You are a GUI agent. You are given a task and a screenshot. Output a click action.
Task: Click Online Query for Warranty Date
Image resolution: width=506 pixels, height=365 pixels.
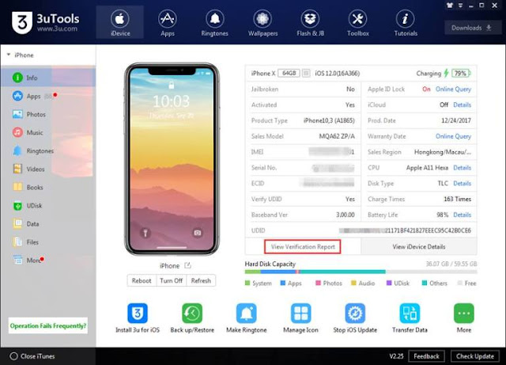click(453, 136)
